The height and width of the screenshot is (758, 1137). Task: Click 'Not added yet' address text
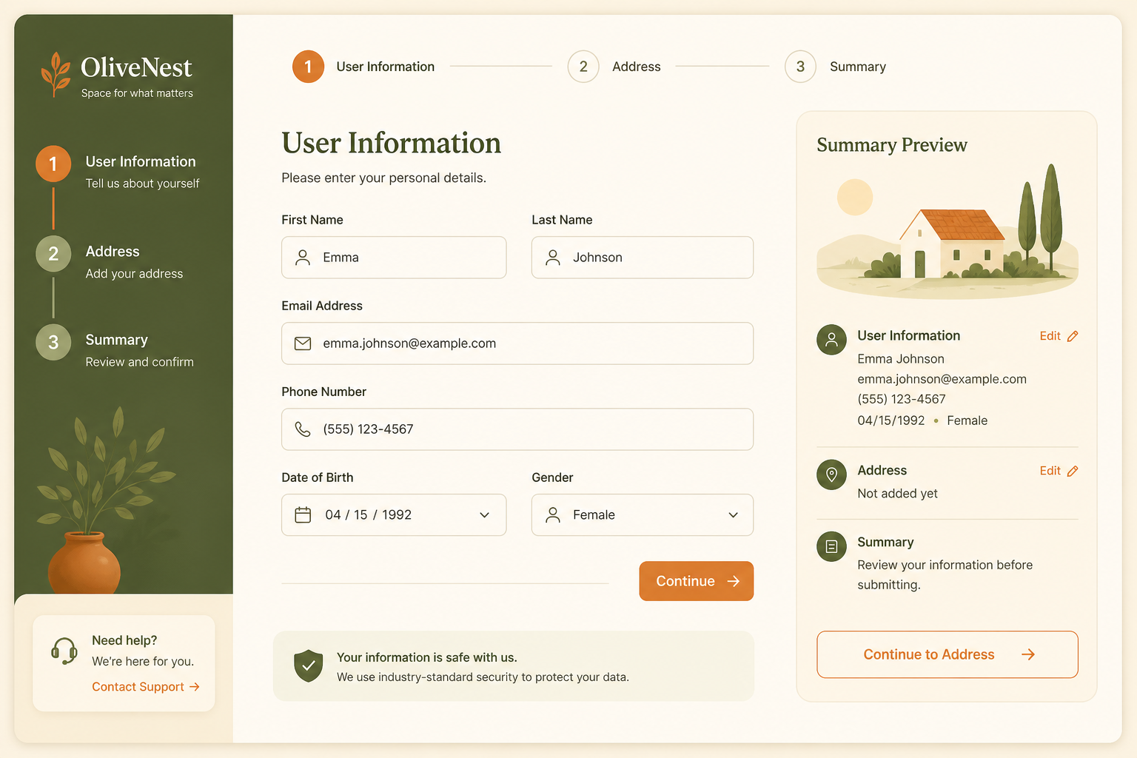coord(897,494)
